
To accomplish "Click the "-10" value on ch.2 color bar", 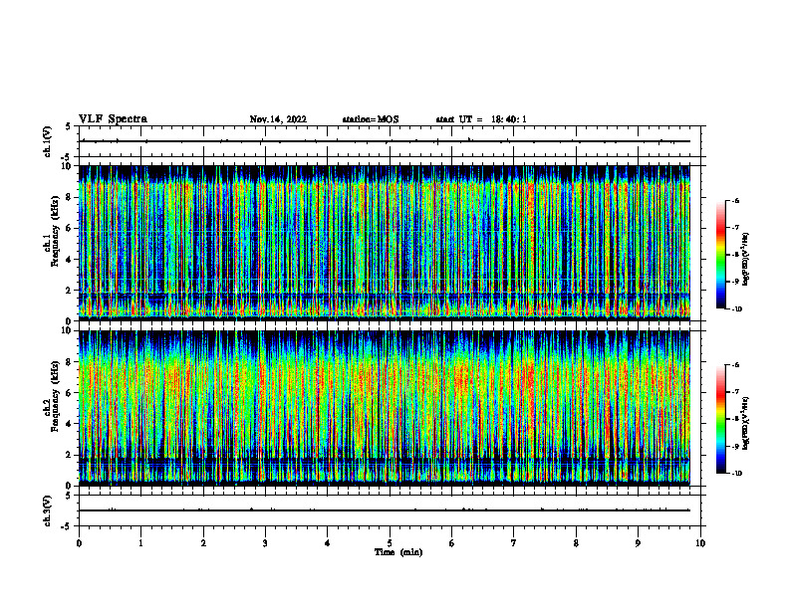I will tap(736, 474).
